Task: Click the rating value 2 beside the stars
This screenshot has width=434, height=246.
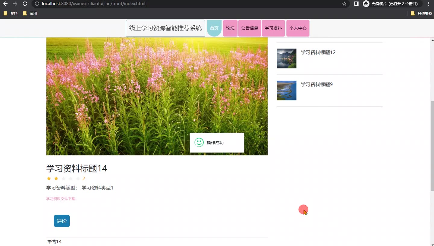Action: [84, 178]
